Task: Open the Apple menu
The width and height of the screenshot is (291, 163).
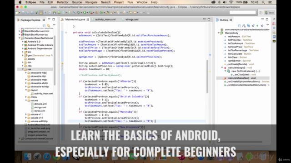Action: 20,2
